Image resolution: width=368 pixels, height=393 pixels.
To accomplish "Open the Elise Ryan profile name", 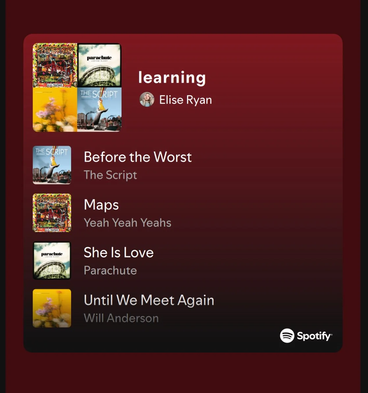I will point(186,100).
